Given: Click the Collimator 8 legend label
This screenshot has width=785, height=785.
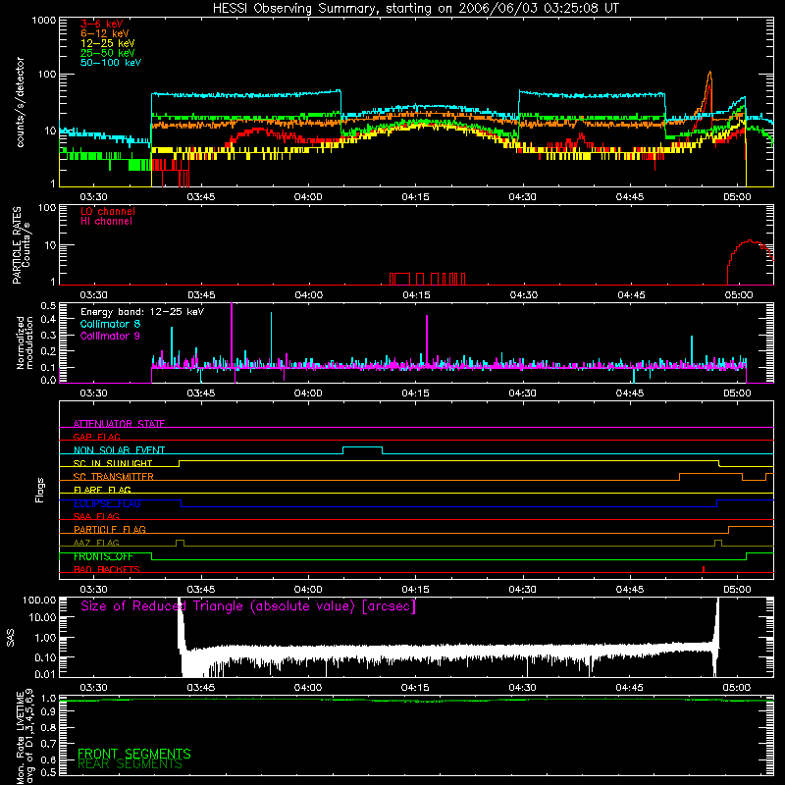Looking at the screenshot, I should [110, 324].
